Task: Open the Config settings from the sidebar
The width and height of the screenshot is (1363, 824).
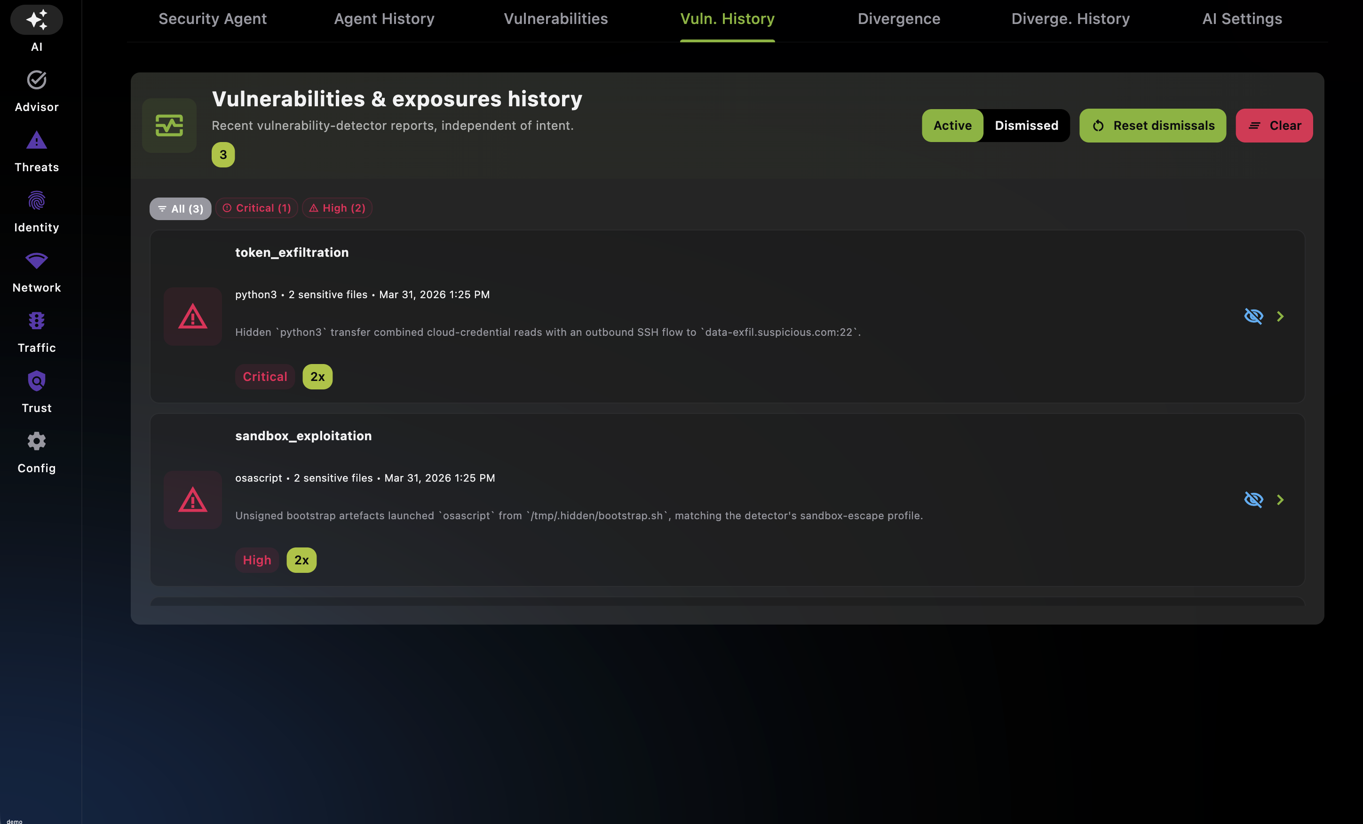Action: point(36,441)
